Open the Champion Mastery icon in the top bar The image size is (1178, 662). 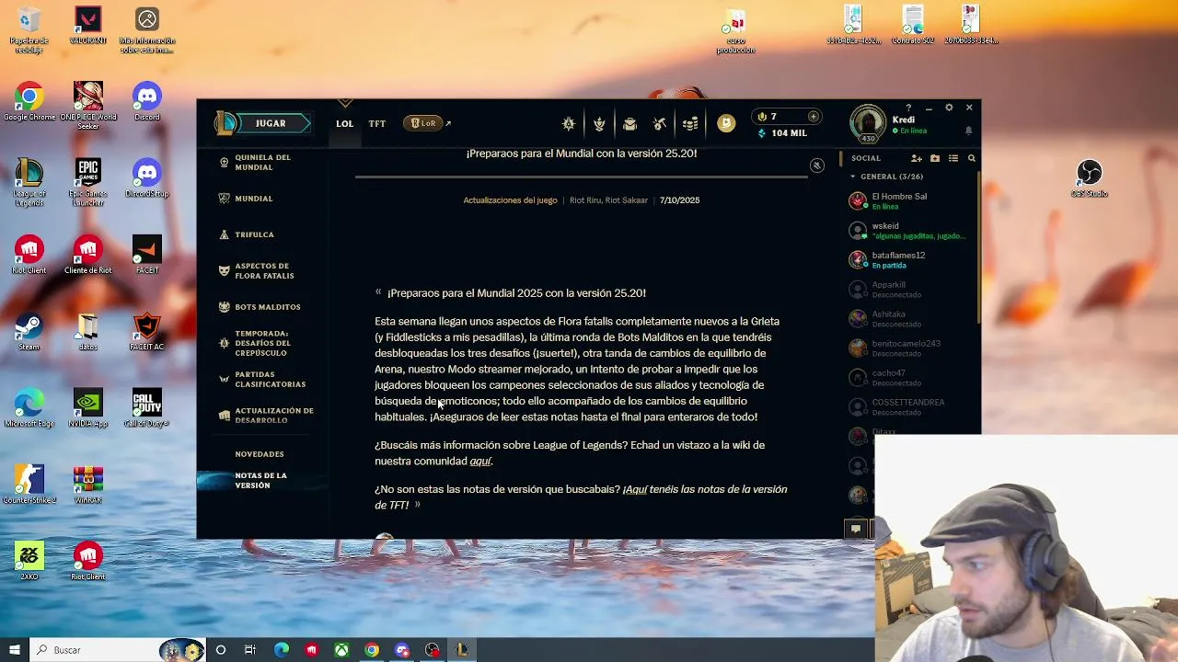(x=569, y=123)
